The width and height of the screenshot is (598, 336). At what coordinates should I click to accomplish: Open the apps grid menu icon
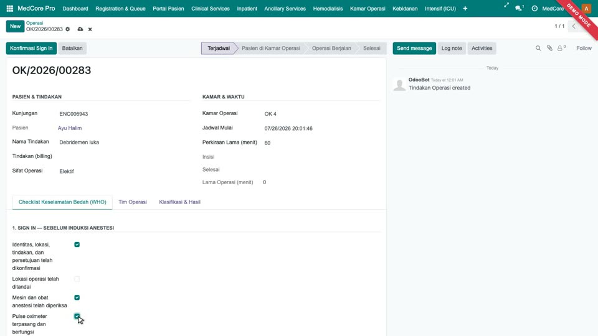pos(10,8)
